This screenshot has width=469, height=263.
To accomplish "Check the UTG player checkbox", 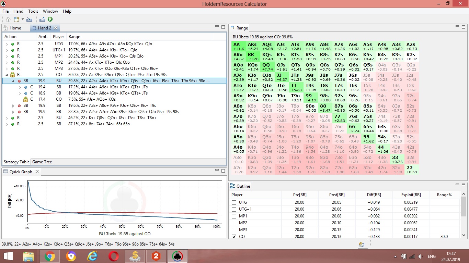I will click(234, 202).
